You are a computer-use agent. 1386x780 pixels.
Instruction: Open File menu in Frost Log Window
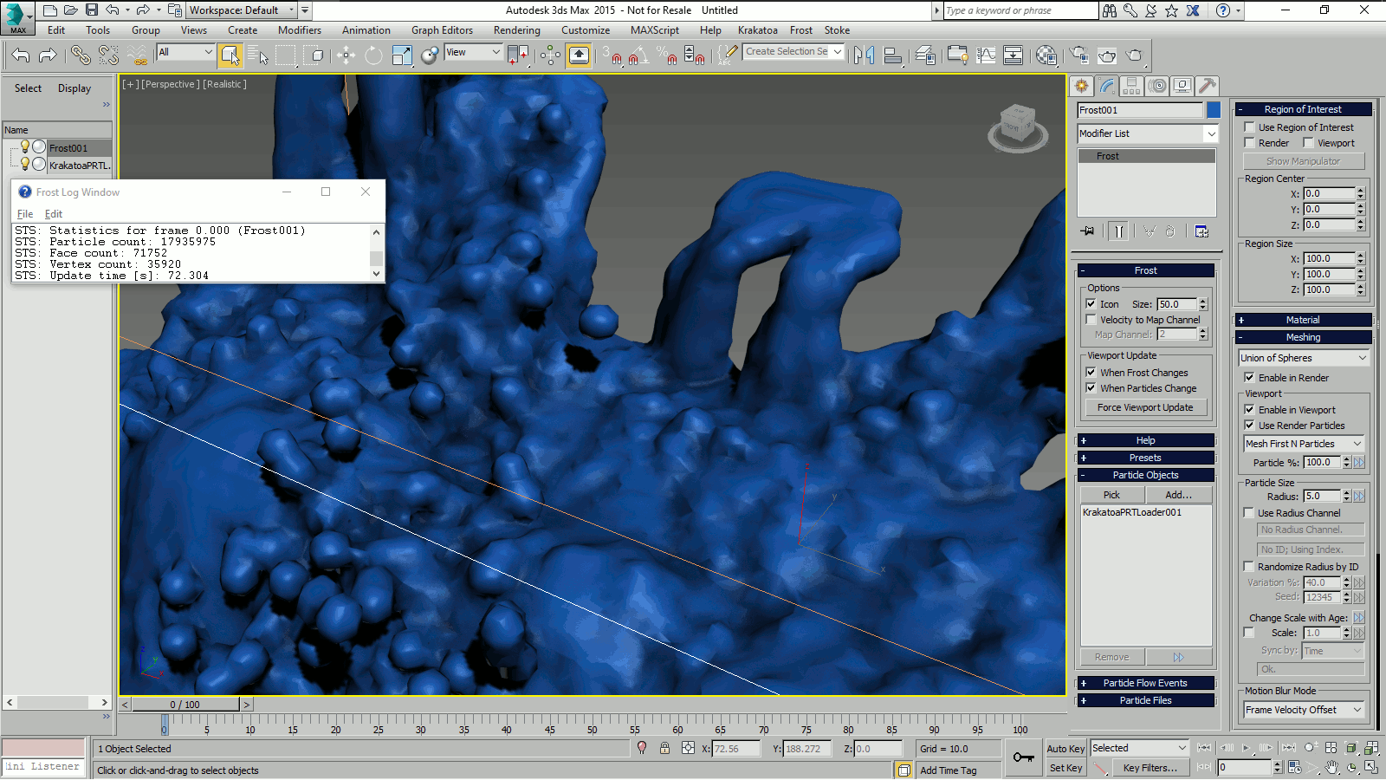coord(25,214)
